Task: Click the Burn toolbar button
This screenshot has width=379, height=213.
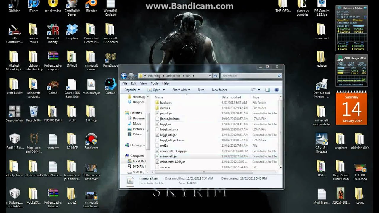Action: click(201, 90)
